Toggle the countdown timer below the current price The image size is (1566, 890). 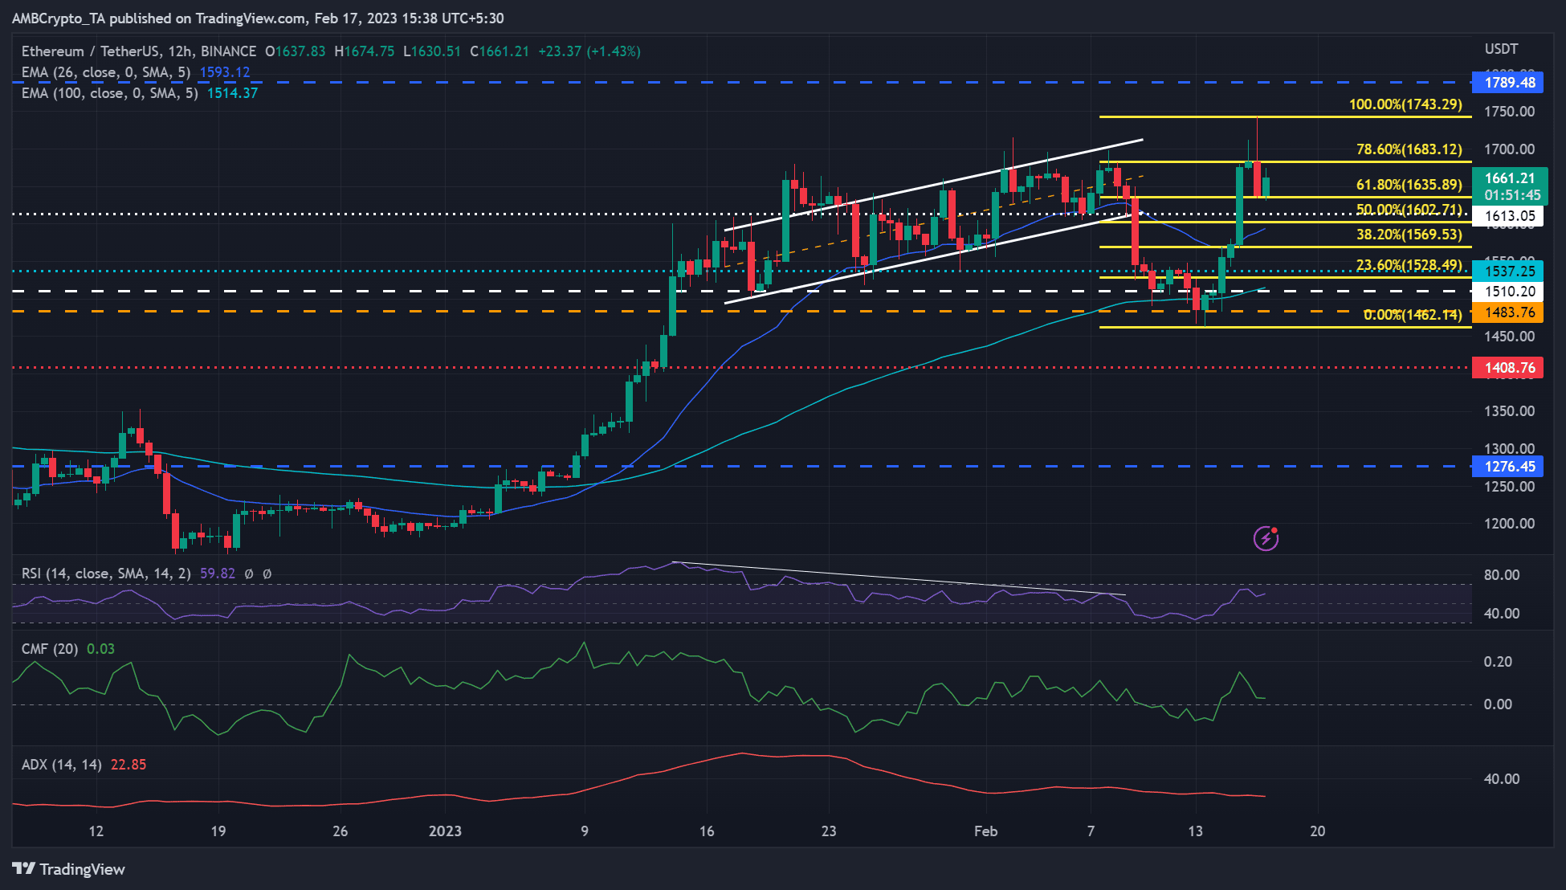[x=1514, y=194]
